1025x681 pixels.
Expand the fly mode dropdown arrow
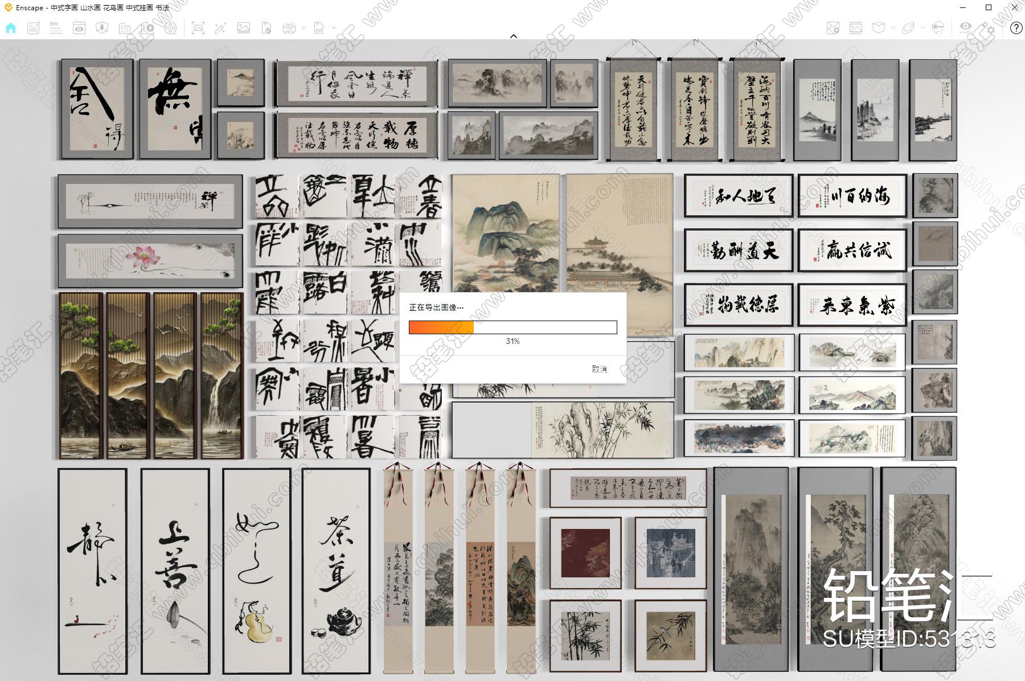[x=923, y=27]
